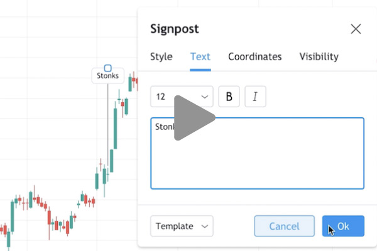Click the tallest green candlestick beside signpost line
This screenshot has height=251, width=377.
coord(115,129)
